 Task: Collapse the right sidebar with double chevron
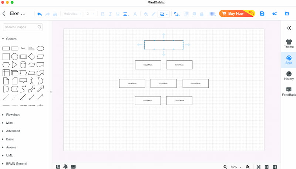(x=289, y=28)
